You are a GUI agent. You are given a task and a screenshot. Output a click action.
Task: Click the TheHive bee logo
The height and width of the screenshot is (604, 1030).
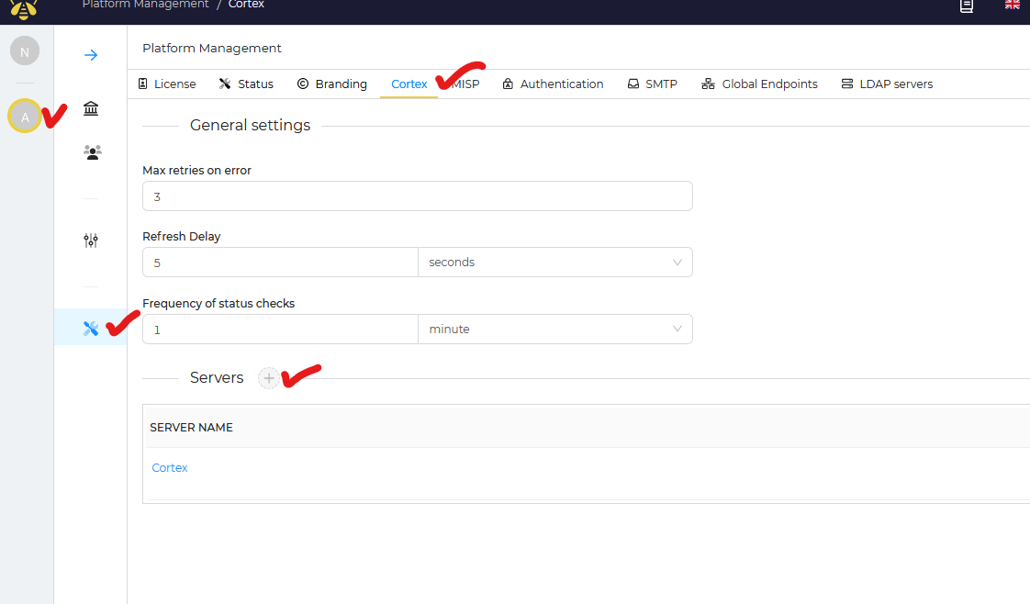click(24, 7)
